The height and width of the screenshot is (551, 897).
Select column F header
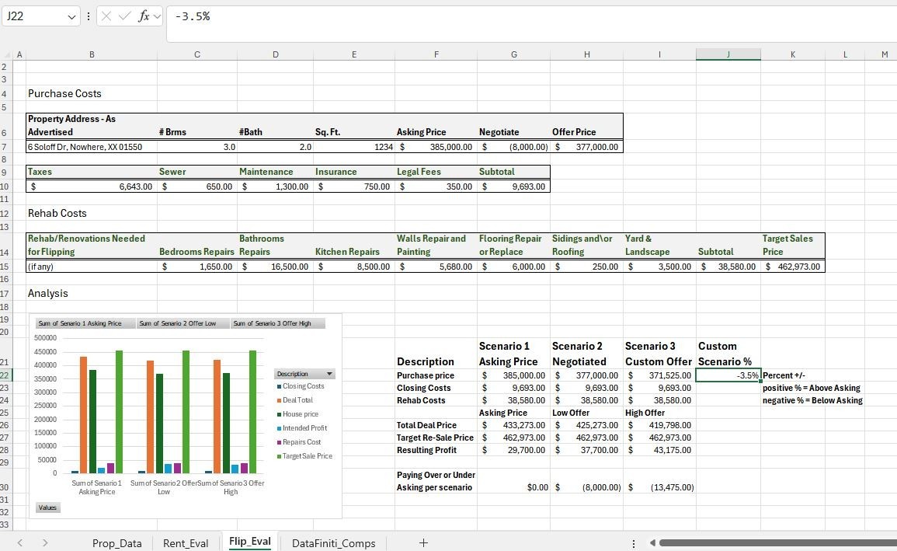[x=436, y=54]
